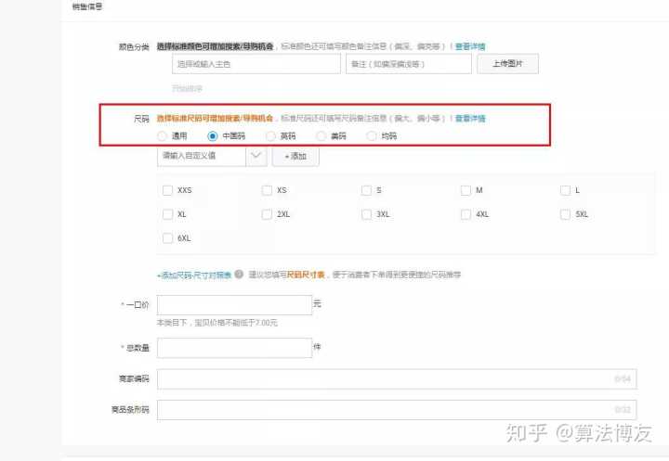Click the 备注 color remark input
This screenshot has width=669, height=461.
pyautogui.click(x=409, y=64)
